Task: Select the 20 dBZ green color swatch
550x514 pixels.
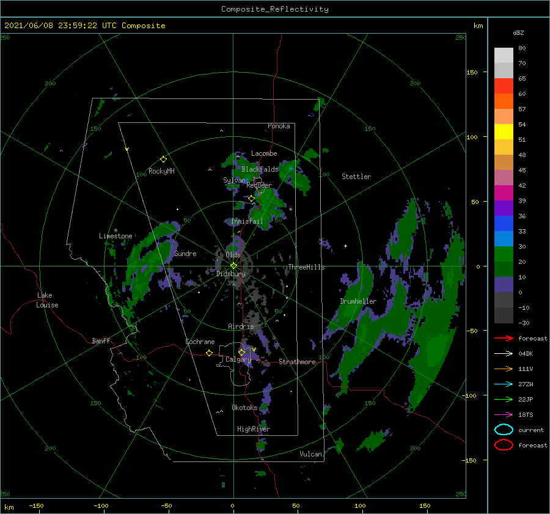Action: (504, 254)
